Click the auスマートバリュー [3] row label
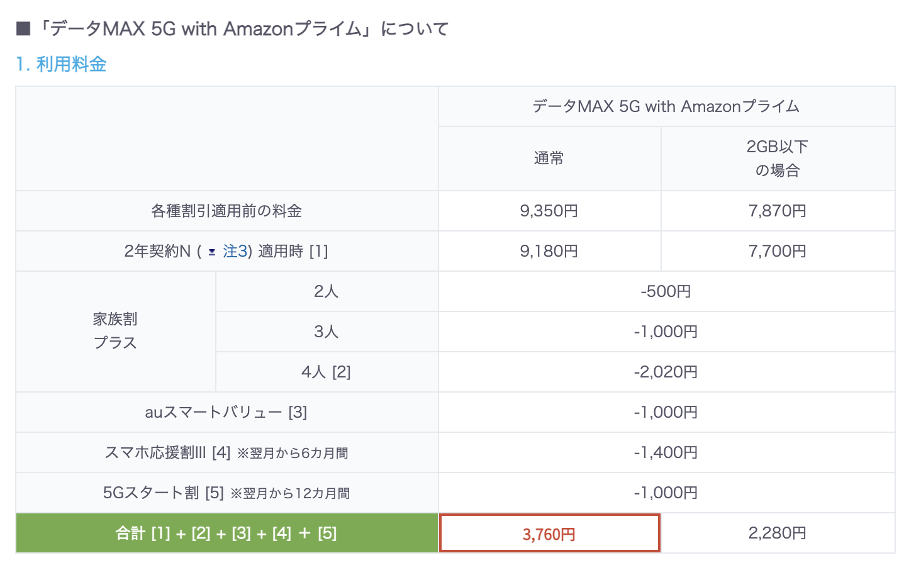The height and width of the screenshot is (570, 921). coord(227,412)
